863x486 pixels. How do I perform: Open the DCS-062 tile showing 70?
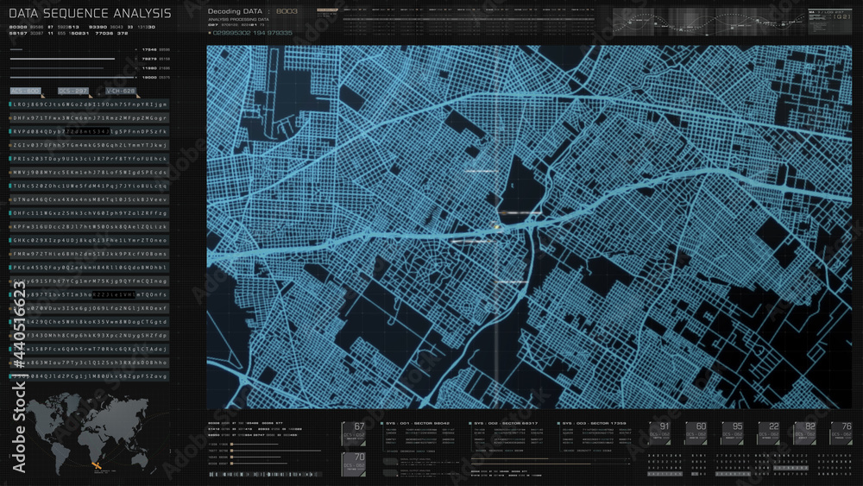click(x=353, y=464)
